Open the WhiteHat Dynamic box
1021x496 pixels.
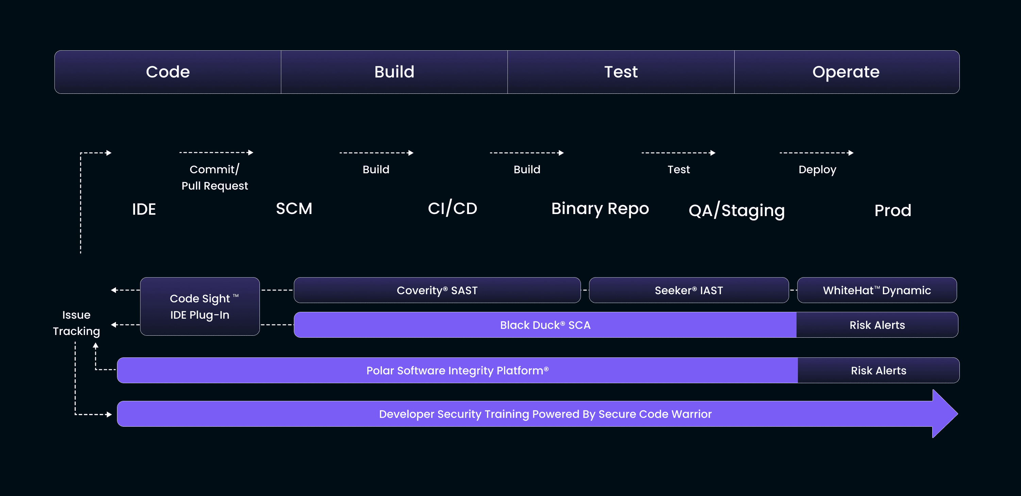pos(877,290)
